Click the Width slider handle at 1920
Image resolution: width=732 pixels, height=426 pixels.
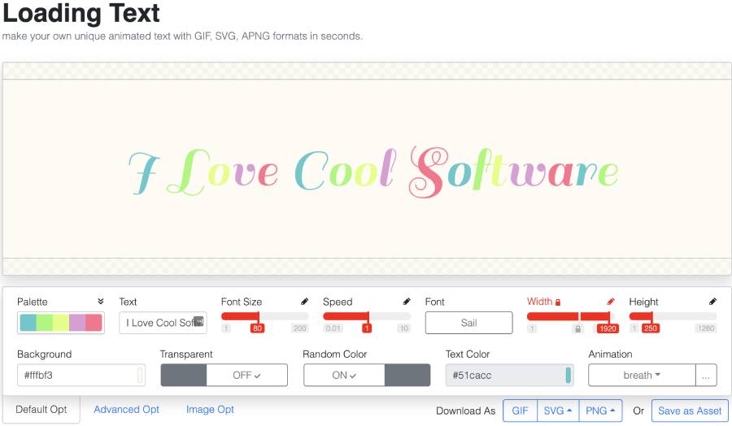608,328
